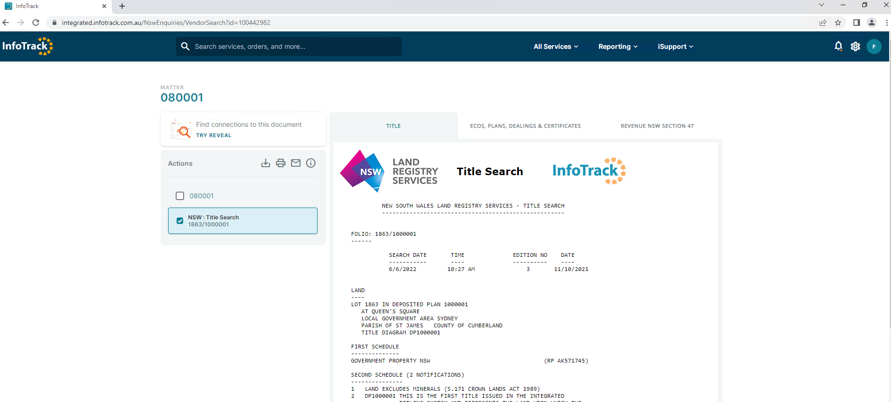This screenshot has width=891, height=402.
Task: Click 'Title Search' document heading
Action: (x=490, y=171)
